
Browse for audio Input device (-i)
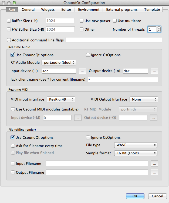82,71
